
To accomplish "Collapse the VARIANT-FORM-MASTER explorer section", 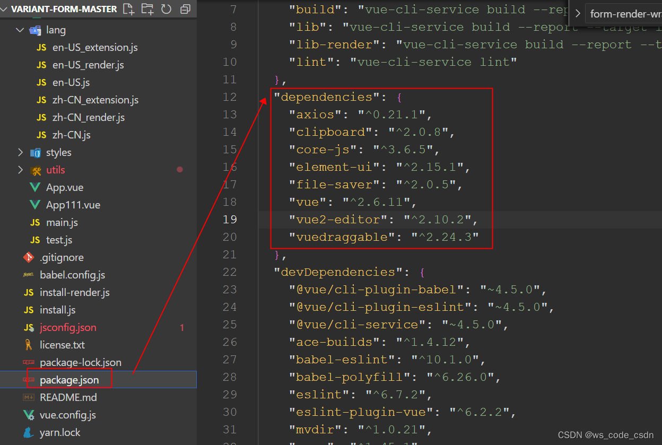I will coord(4,9).
